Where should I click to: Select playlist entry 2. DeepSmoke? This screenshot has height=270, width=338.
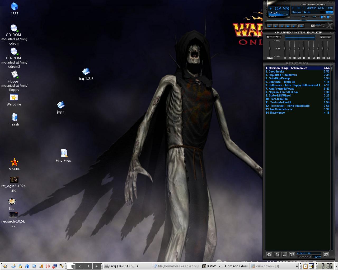[x=297, y=71]
